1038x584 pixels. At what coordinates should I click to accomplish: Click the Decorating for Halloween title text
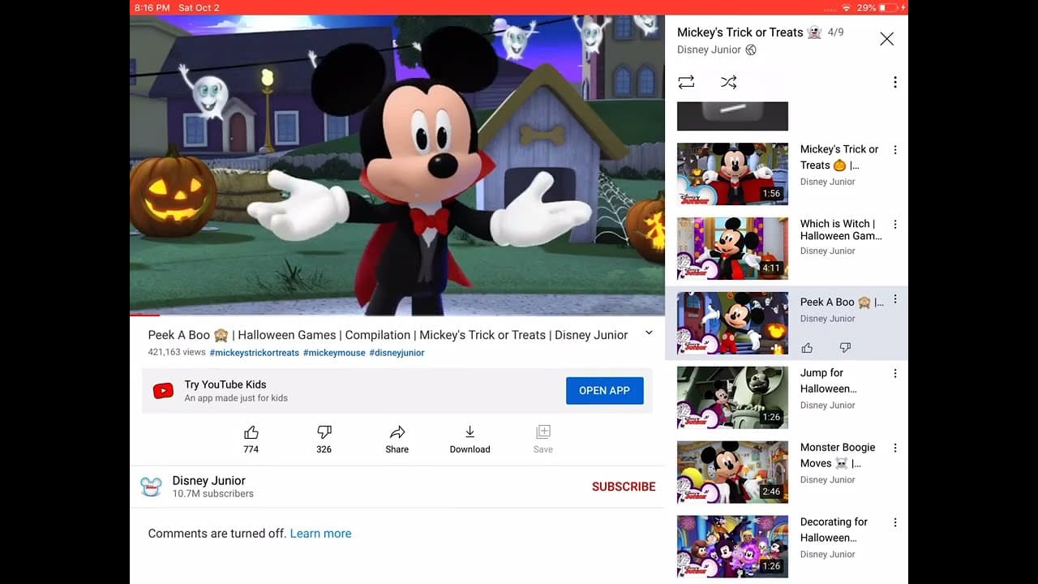(834, 530)
